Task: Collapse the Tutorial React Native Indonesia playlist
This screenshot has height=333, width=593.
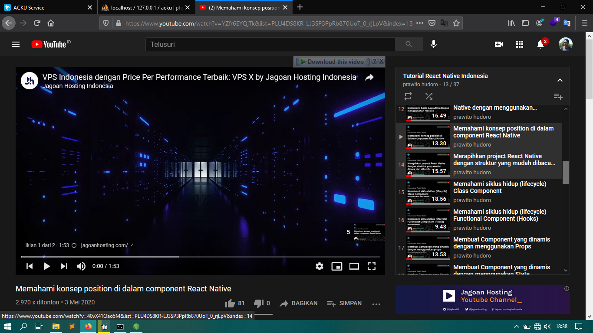Action: [x=560, y=80]
